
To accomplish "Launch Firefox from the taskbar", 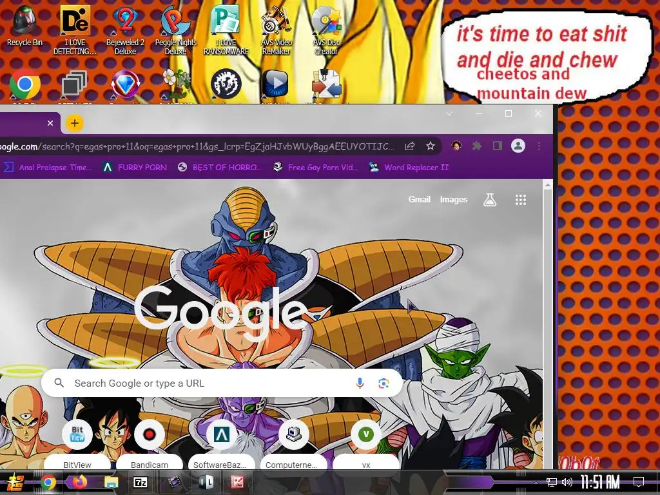I will pyautogui.click(x=79, y=482).
